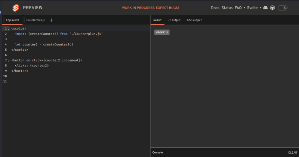Switch to App.svelte file tab
The width and height of the screenshot is (299, 157).
(x=12, y=20)
